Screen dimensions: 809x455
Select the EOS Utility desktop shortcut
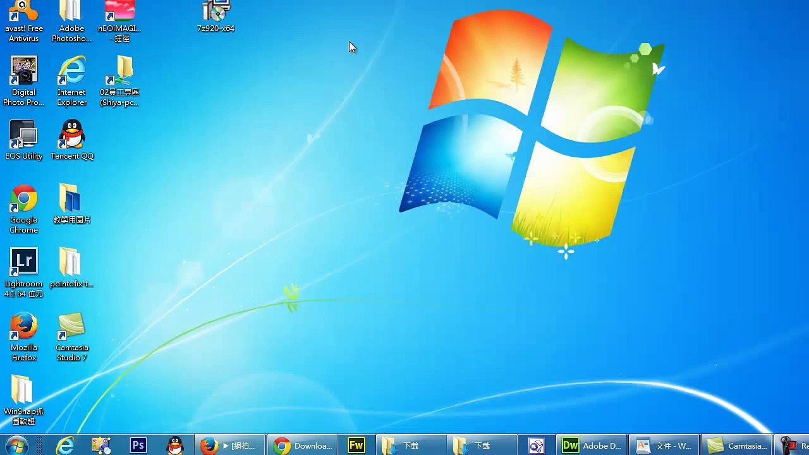(x=24, y=140)
